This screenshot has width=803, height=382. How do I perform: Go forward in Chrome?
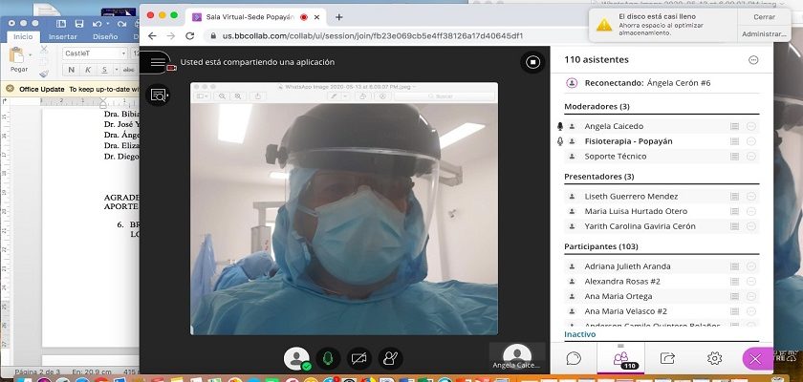(x=171, y=35)
